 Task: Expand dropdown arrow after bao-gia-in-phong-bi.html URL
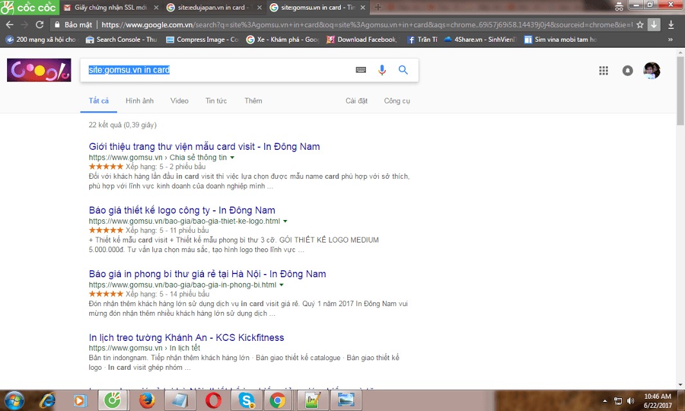coord(282,285)
